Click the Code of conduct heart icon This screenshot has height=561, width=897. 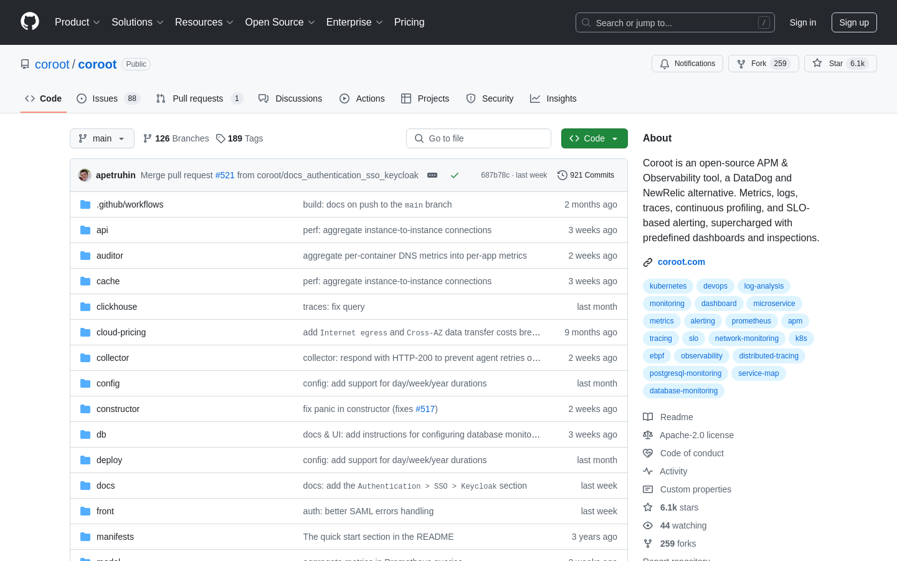pyautogui.click(x=648, y=453)
